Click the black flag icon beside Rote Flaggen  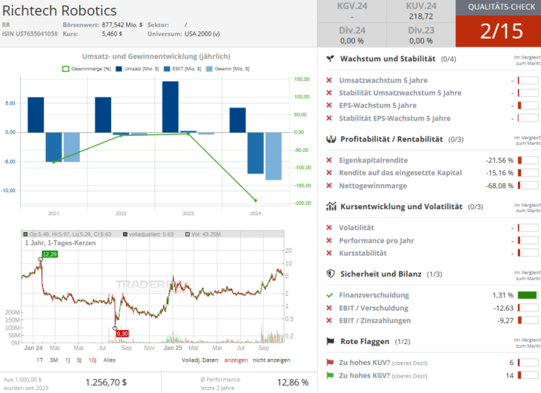click(x=330, y=341)
